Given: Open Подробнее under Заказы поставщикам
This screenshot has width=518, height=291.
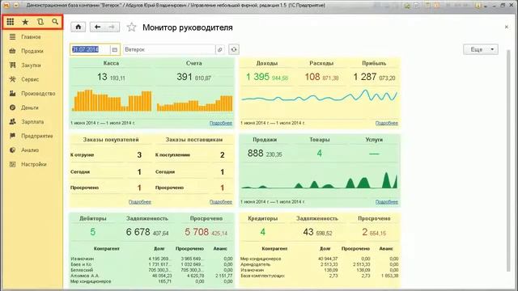Looking at the screenshot, I should coord(221,202).
